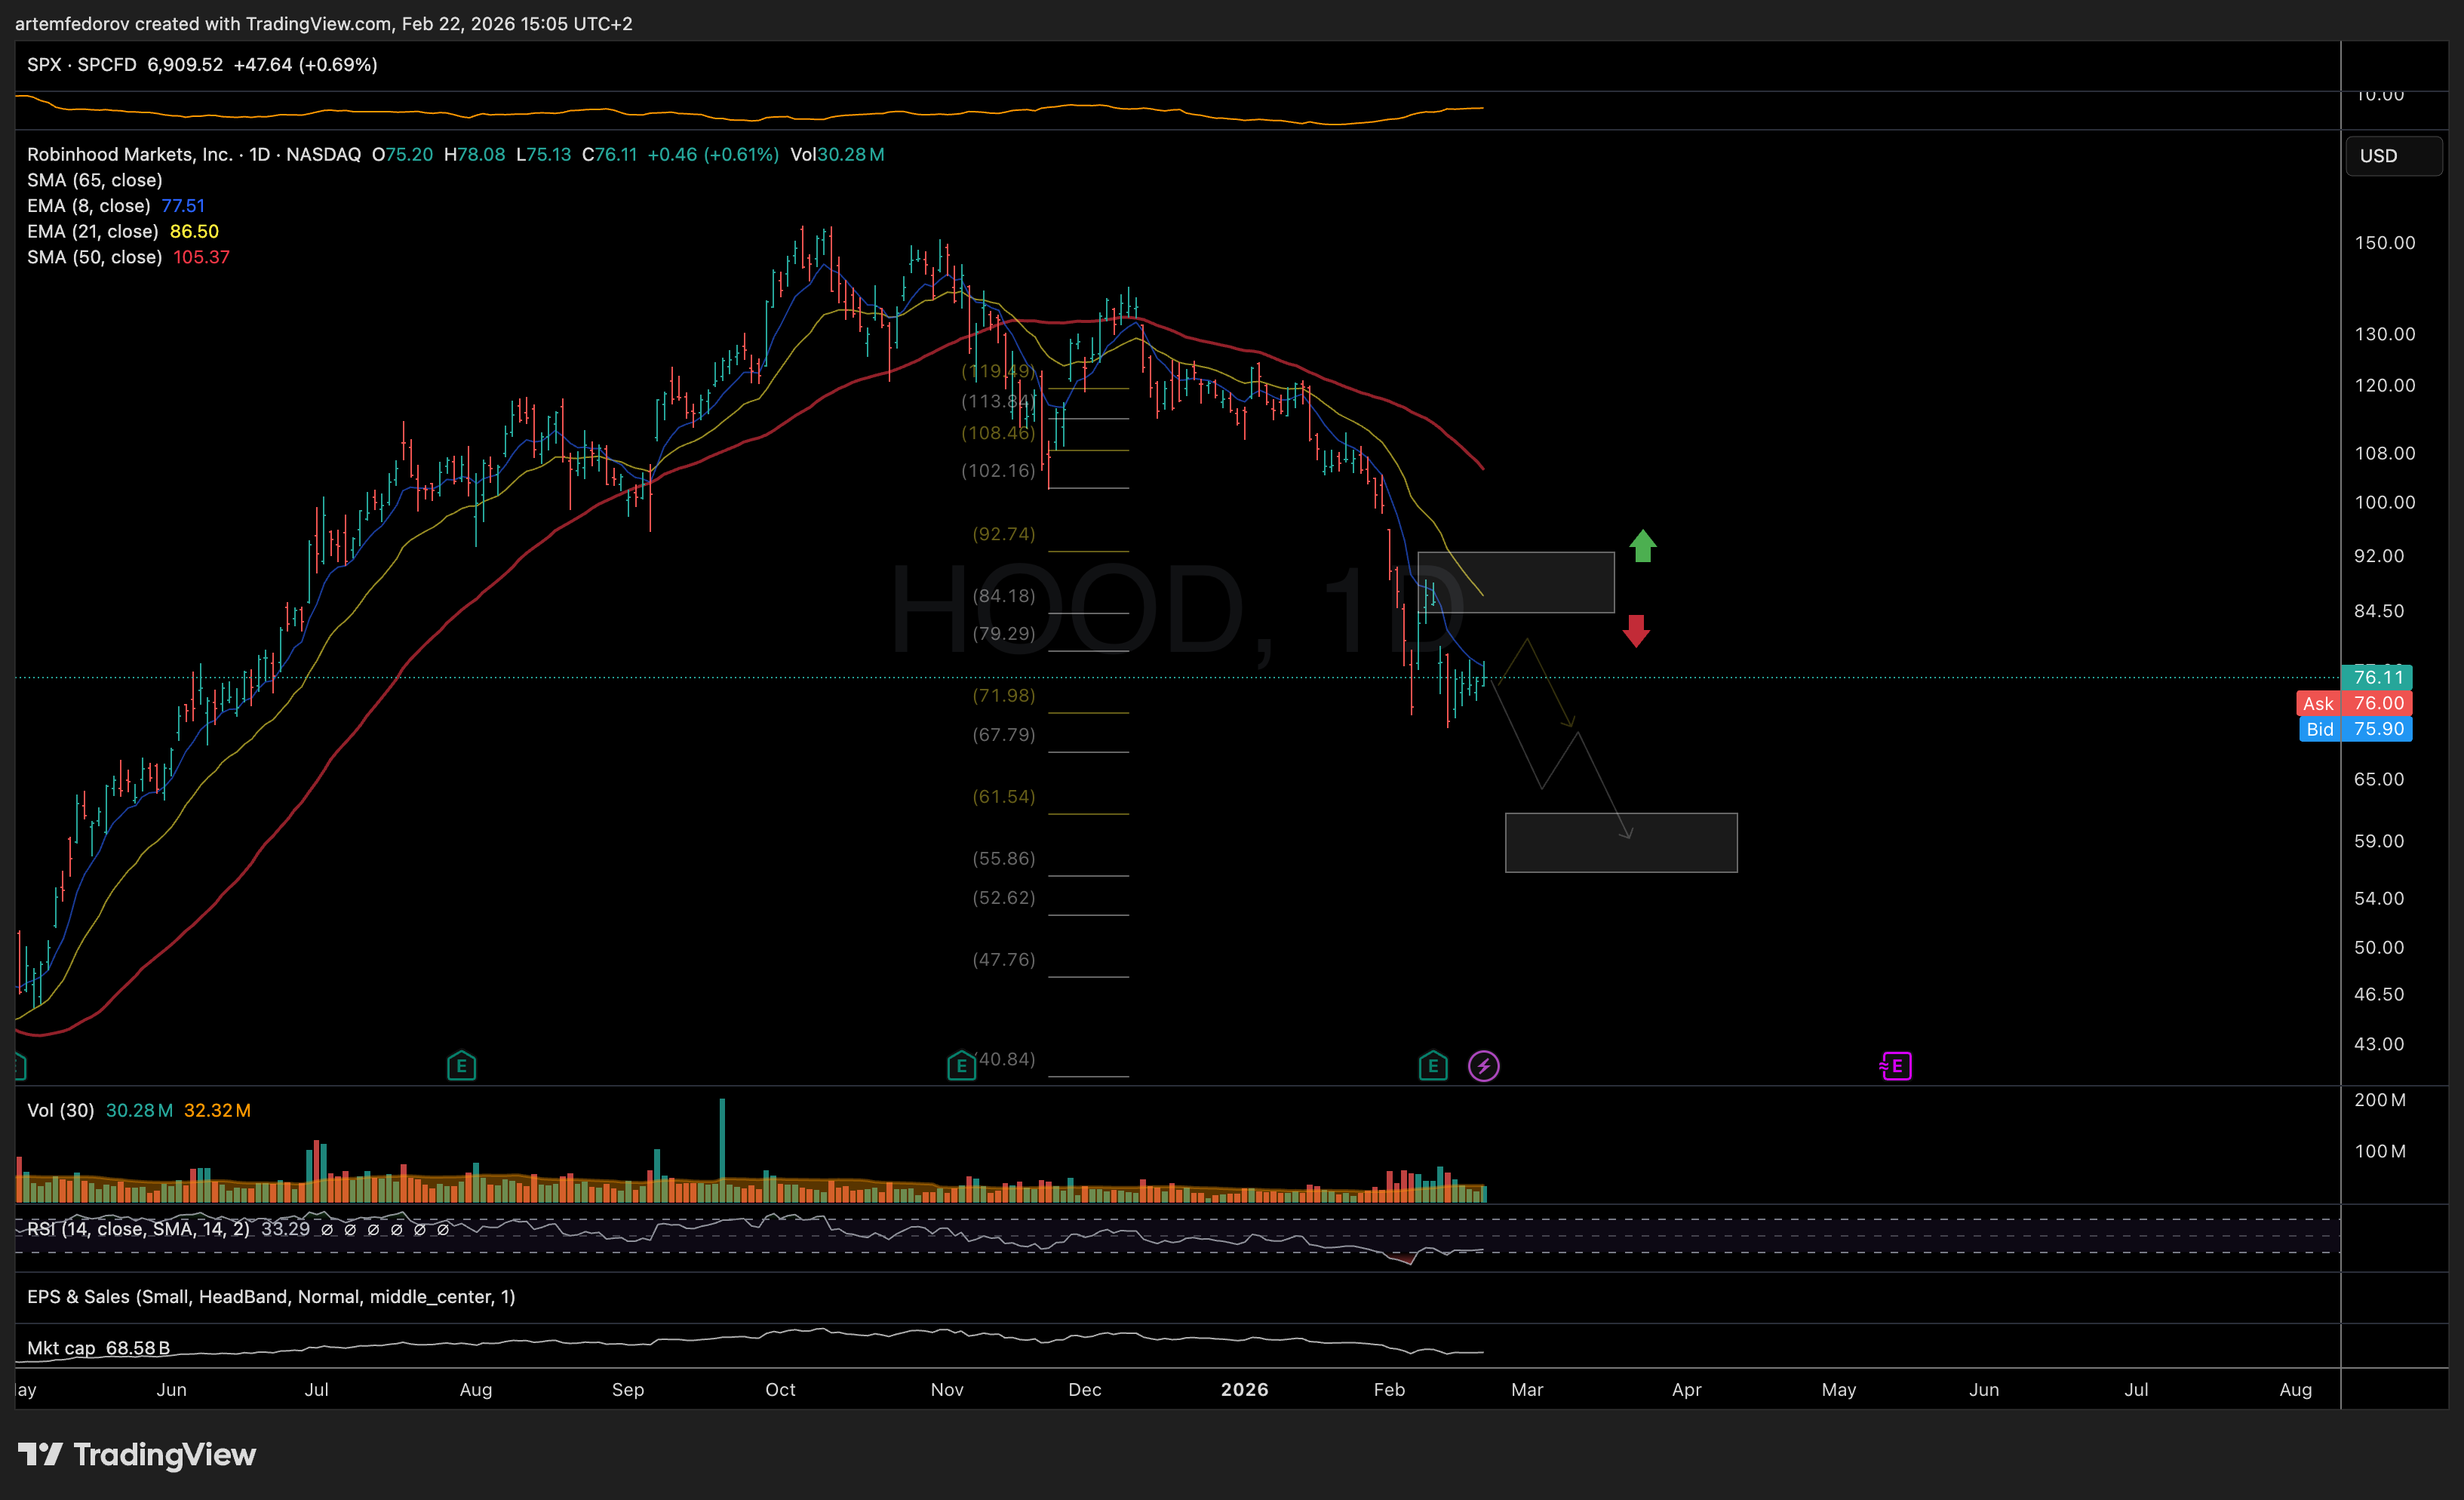2464x1500 pixels.
Task: Click the 200M volume axis label
Action: coord(2379,1100)
